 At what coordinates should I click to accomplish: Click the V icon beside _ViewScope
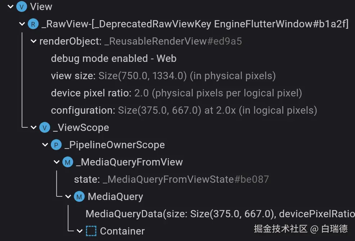45,128
